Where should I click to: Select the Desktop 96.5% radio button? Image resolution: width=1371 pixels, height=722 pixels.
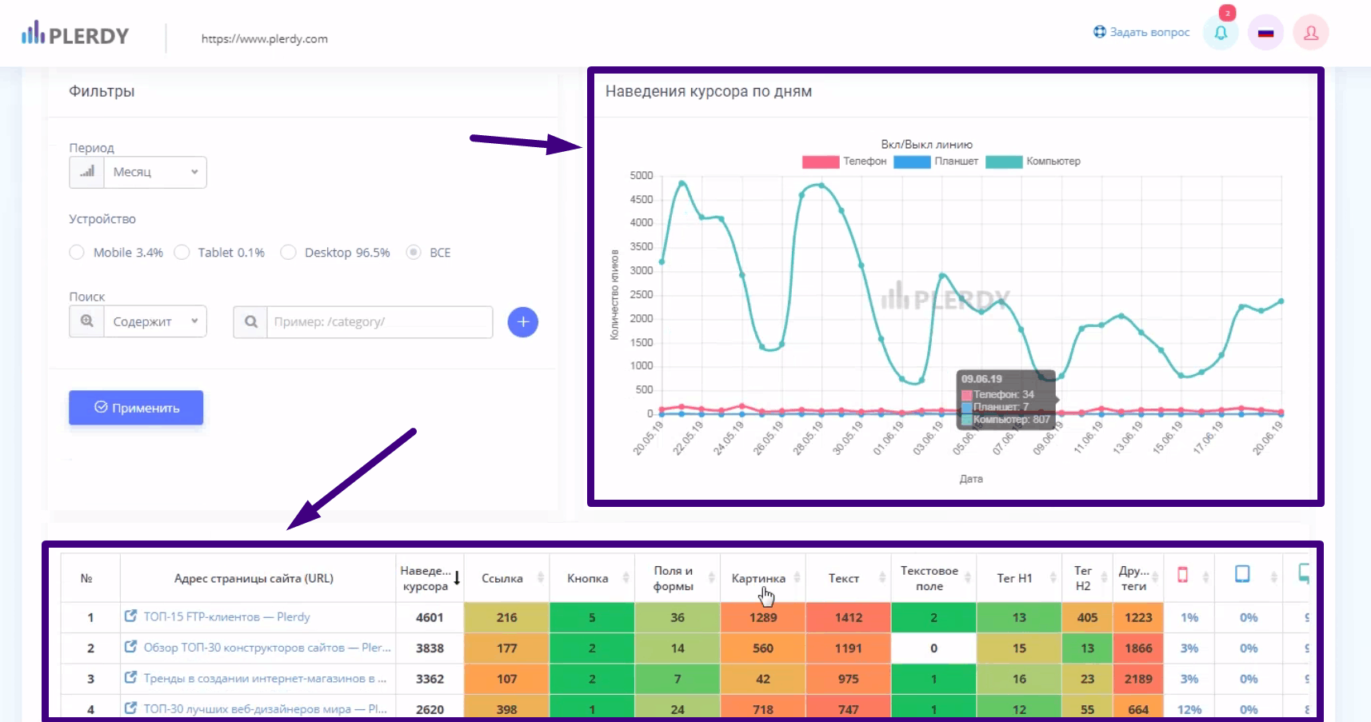[x=288, y=253]
